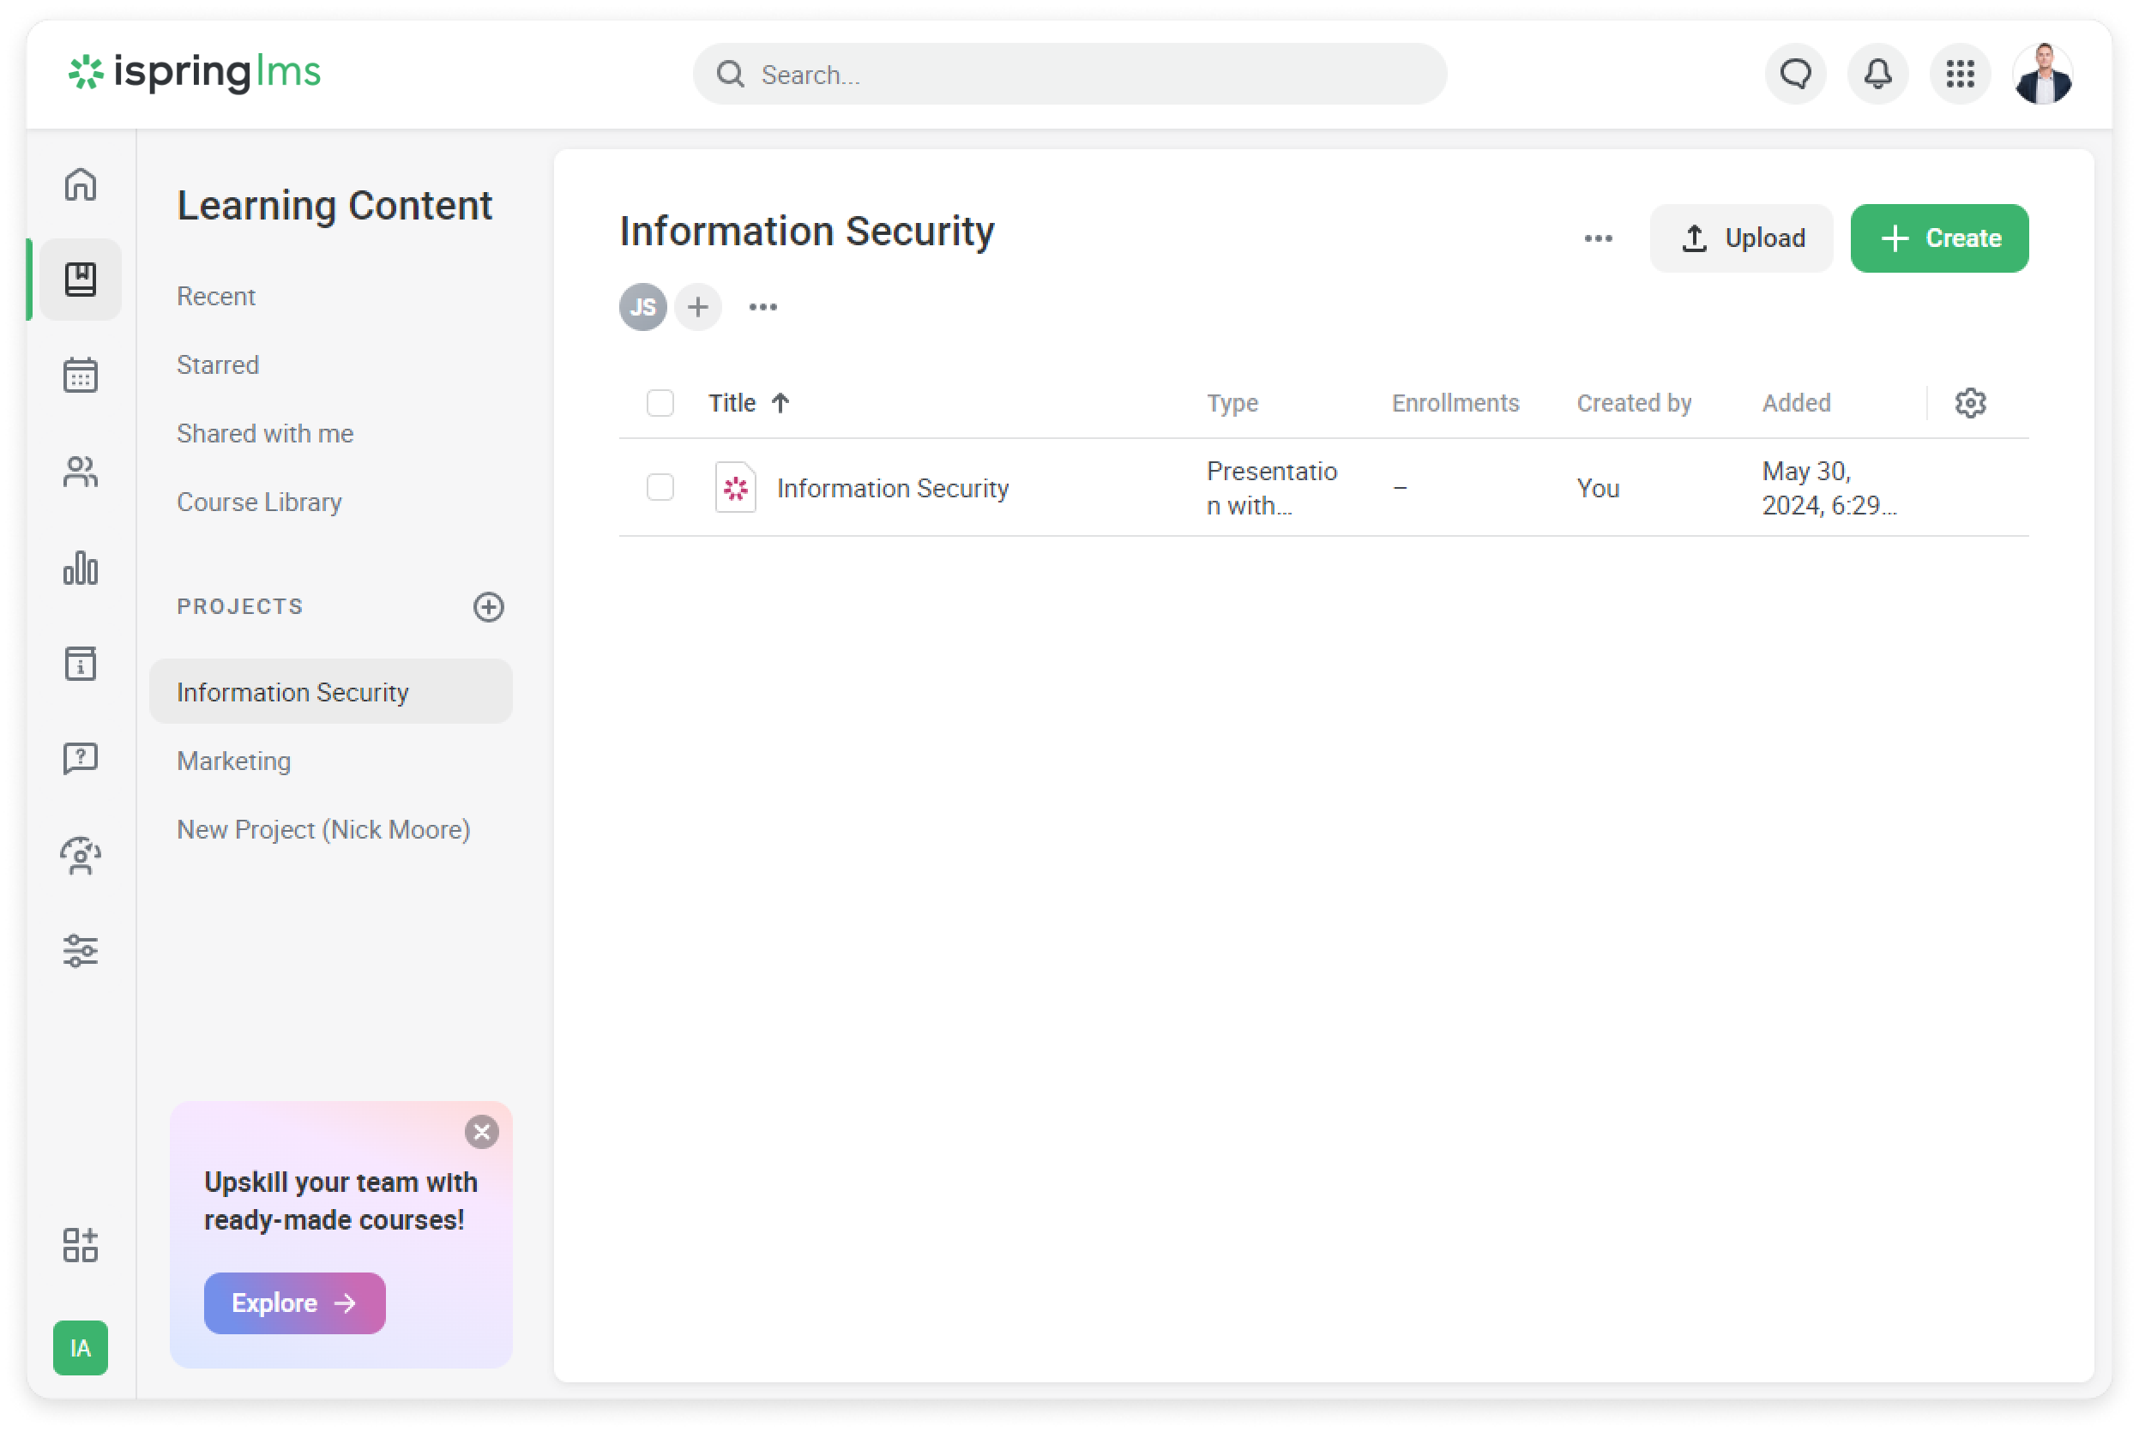This screenshot has height=1432, width=2139.
Task: Click the Search input field
Action: 1069,74
